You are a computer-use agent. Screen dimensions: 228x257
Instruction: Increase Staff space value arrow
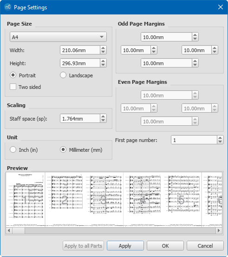[103, 116]
